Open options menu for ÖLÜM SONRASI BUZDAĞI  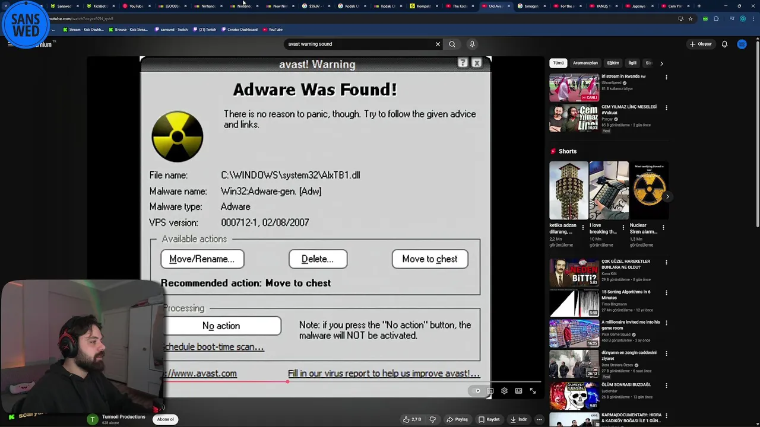(x=666, y=385)
